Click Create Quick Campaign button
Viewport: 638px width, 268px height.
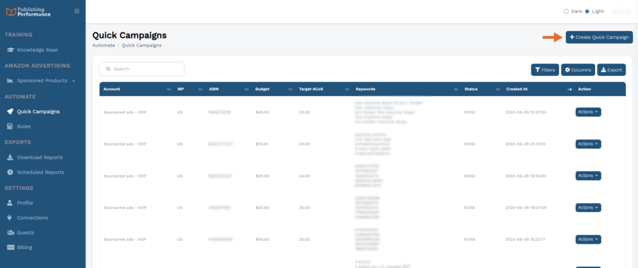[599, 37]
